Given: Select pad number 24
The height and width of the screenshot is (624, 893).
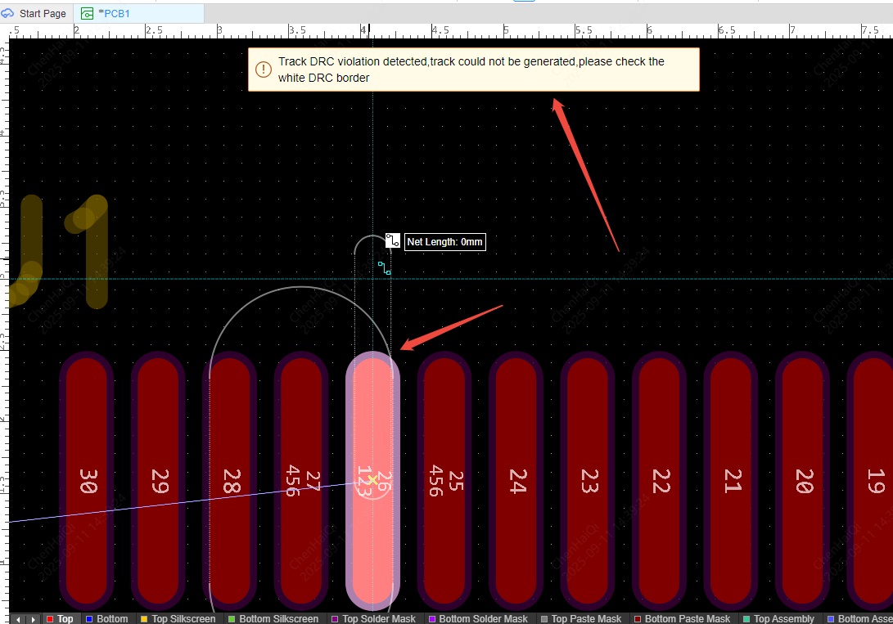Looking at the screenshot, I should (517, 481).
